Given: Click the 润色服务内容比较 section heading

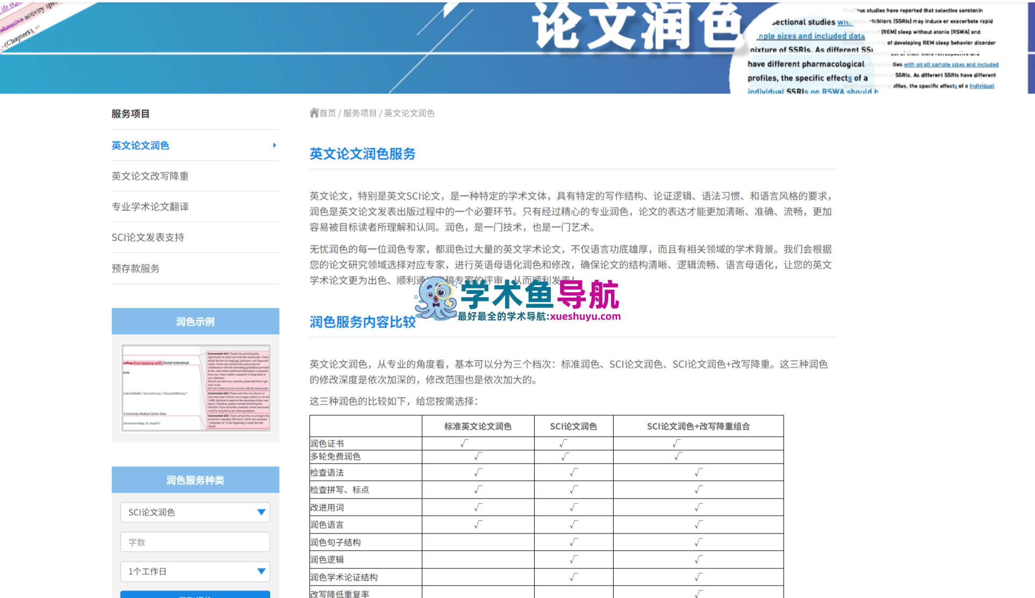Looking at the screenshot, I should click(363, 322).
